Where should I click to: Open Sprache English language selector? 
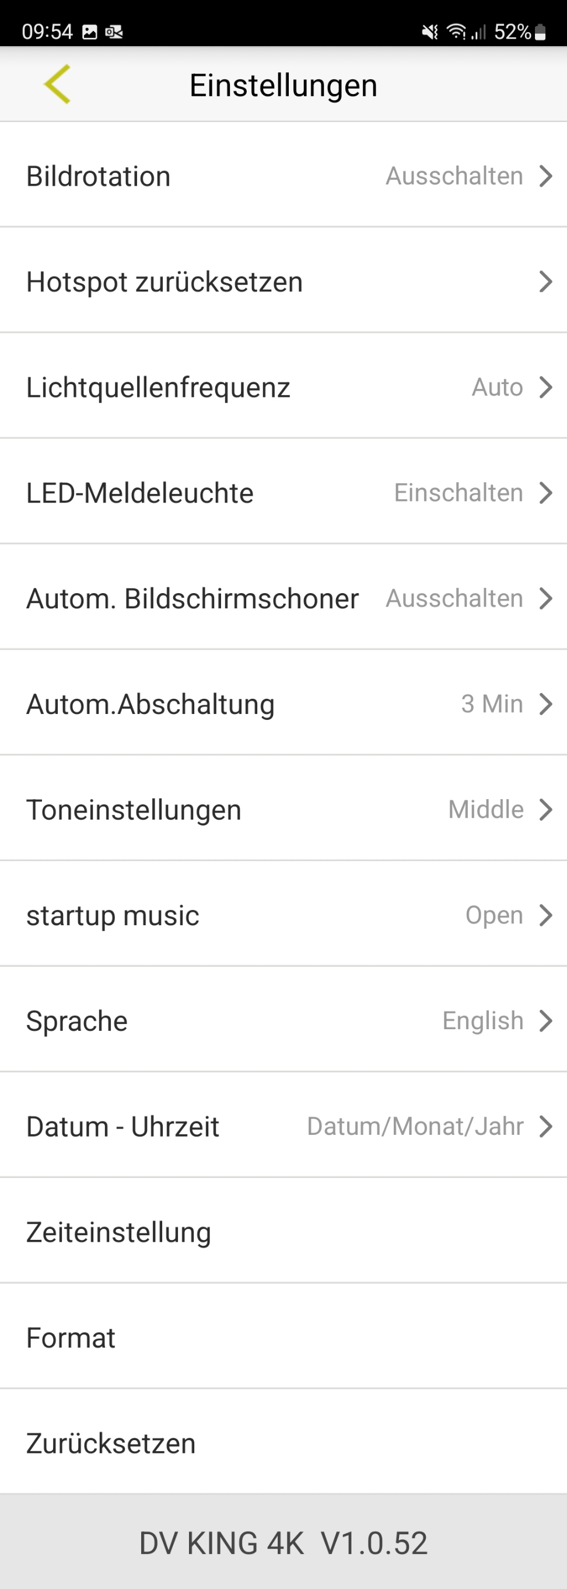point(482,1021)
